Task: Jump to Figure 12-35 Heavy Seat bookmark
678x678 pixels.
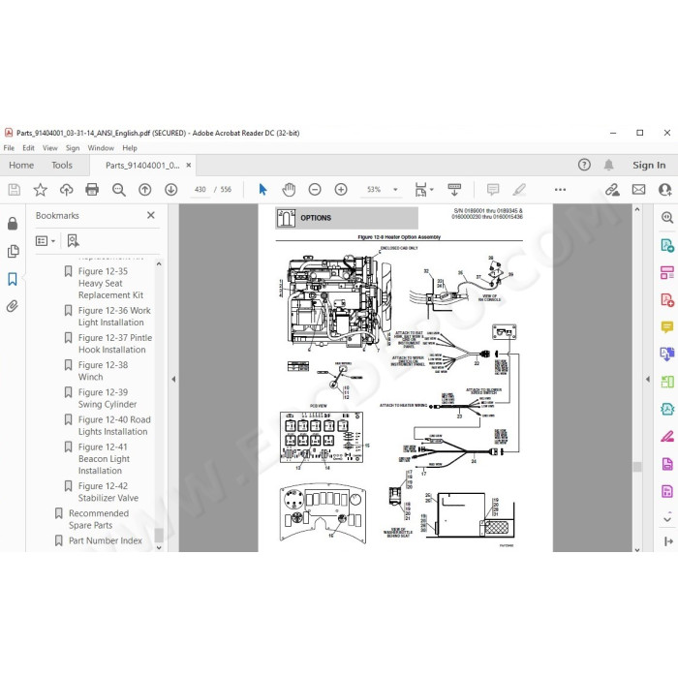Action: [110, 283]
